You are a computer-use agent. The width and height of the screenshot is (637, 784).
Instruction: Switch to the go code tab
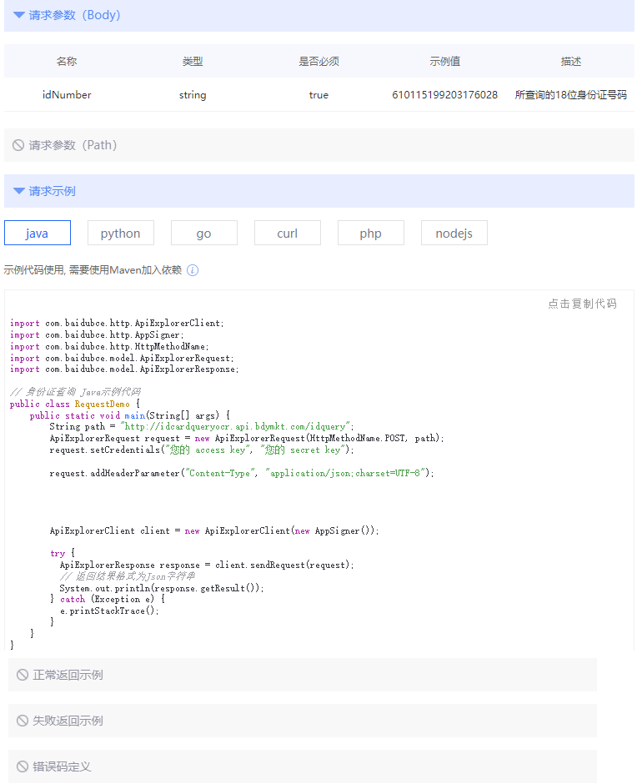(x=204, y=233)
